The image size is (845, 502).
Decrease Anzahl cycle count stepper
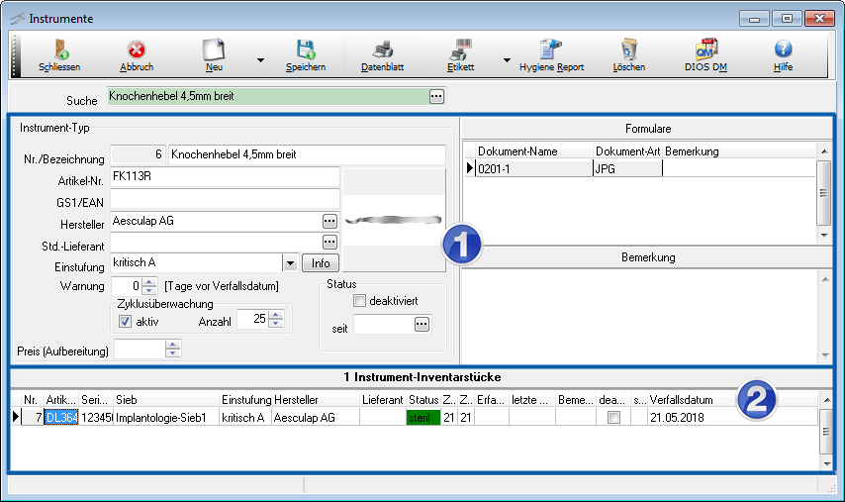276,323
